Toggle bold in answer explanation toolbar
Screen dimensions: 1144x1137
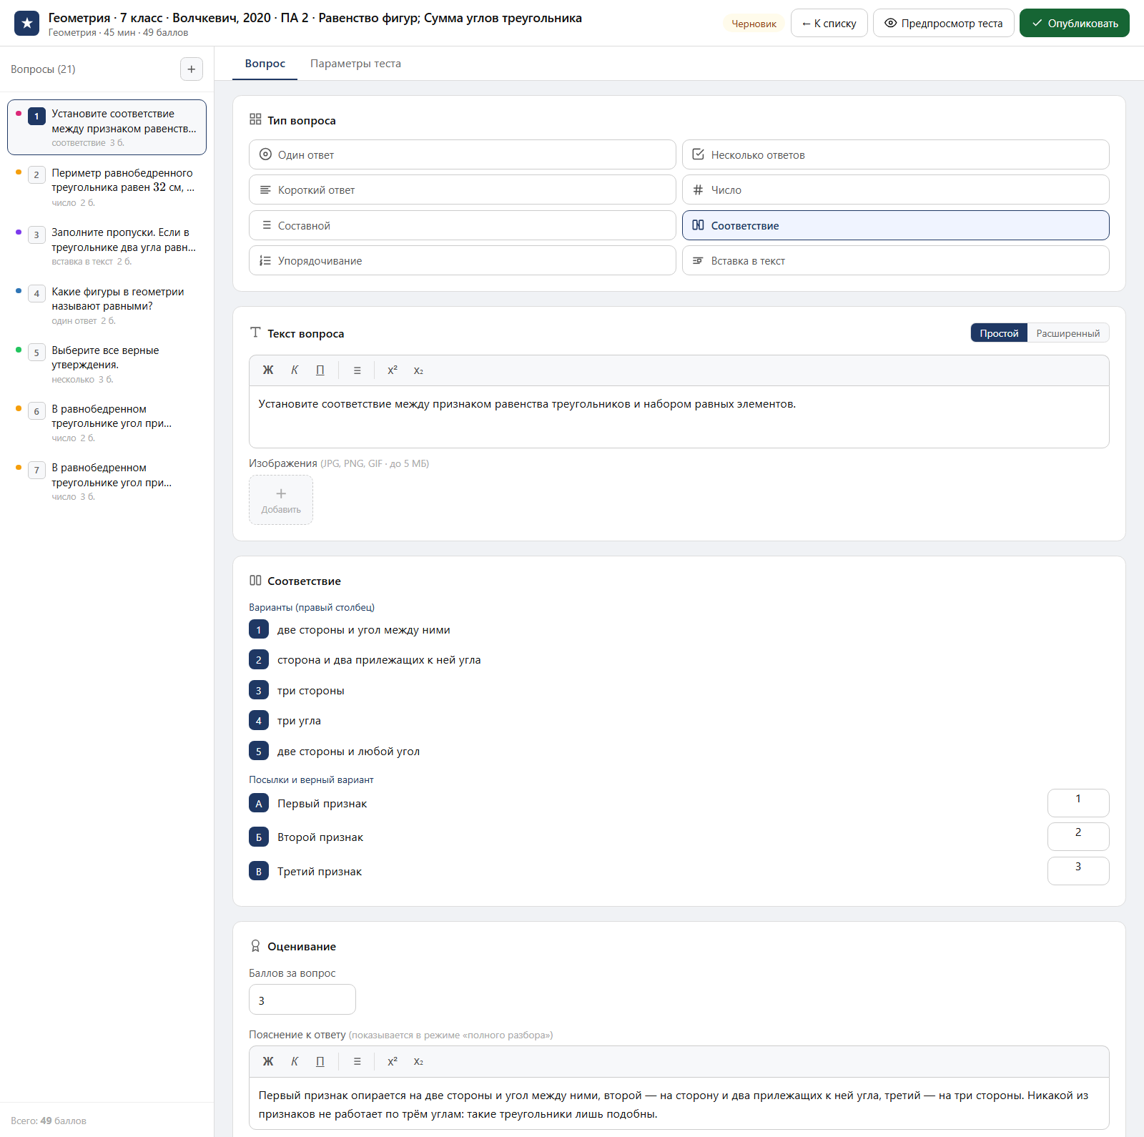pos(268,1062)
